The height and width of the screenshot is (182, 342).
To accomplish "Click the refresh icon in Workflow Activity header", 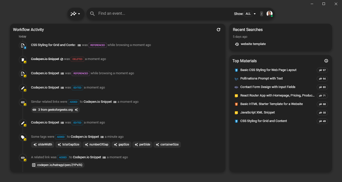I will click(x=219, y=29).
